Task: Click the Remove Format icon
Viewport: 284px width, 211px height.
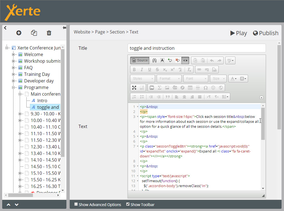Action: pos(189,70)
